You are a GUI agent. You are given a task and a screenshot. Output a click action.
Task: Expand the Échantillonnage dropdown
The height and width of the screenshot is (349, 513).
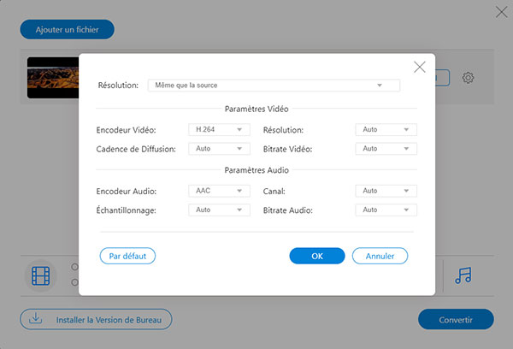[x=219, y=210]
